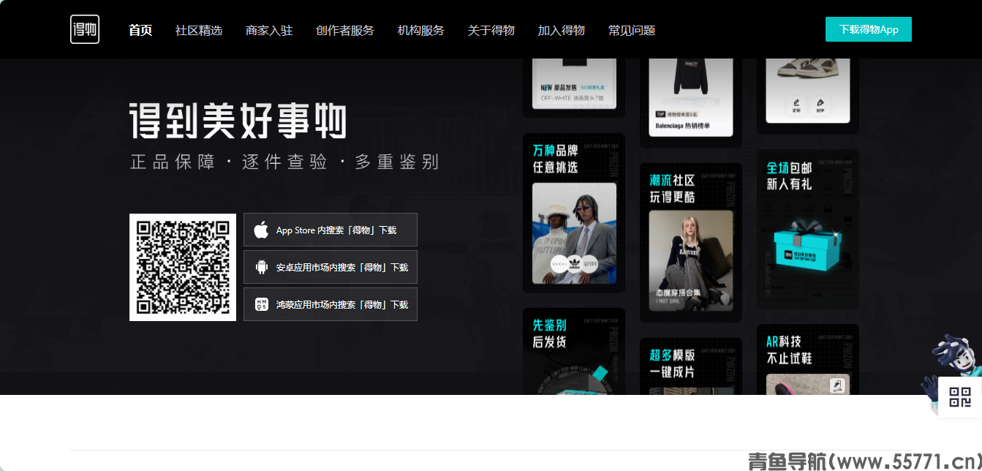Click the Apple logo icon

(x=261, y=230)
